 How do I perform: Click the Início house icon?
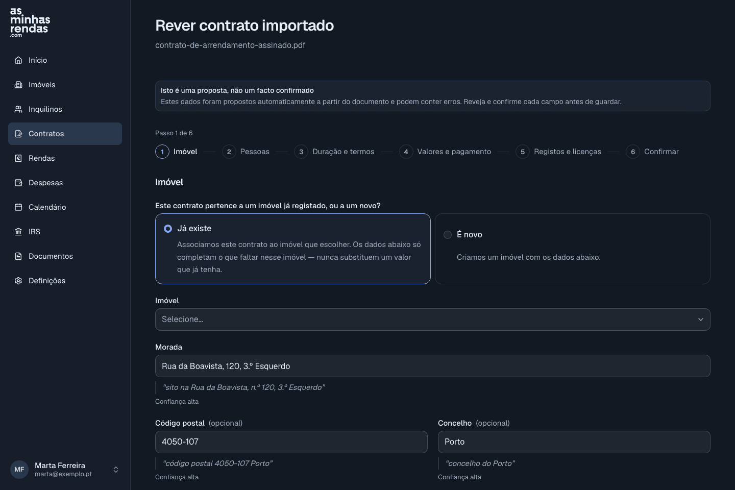click(x=18, y=60)
